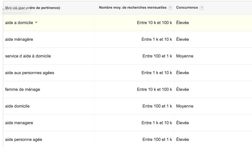
Task: Select keyword aide domicile
Action: (x=17, y=106)
